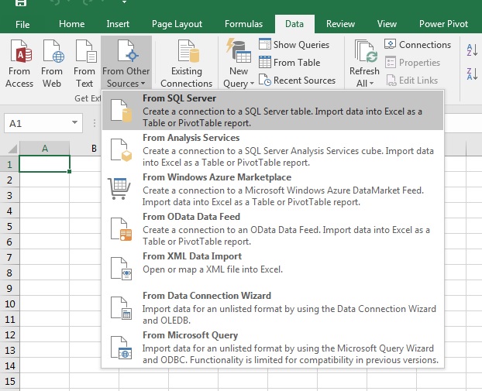Screen dimensions: 482x391
Task: Click the Microsoft Query icon
Action: 121,347
